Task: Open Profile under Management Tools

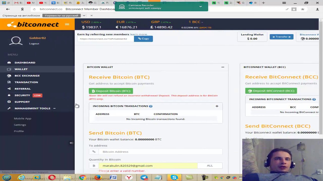Action: (19, 131)
